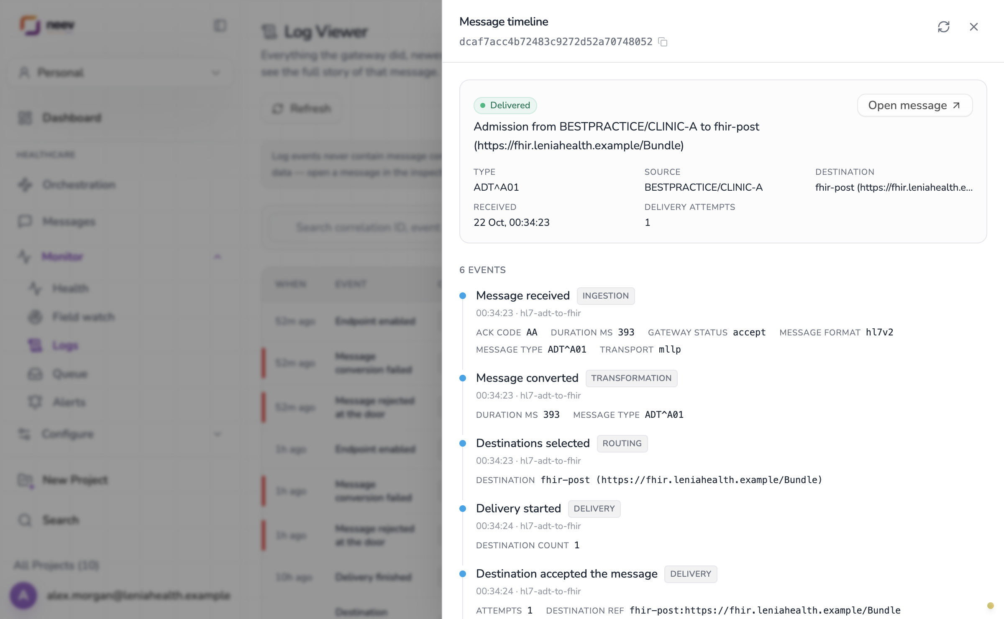Click the Destinations selected event title
1004x619 pixels.
tap(533, 443)
